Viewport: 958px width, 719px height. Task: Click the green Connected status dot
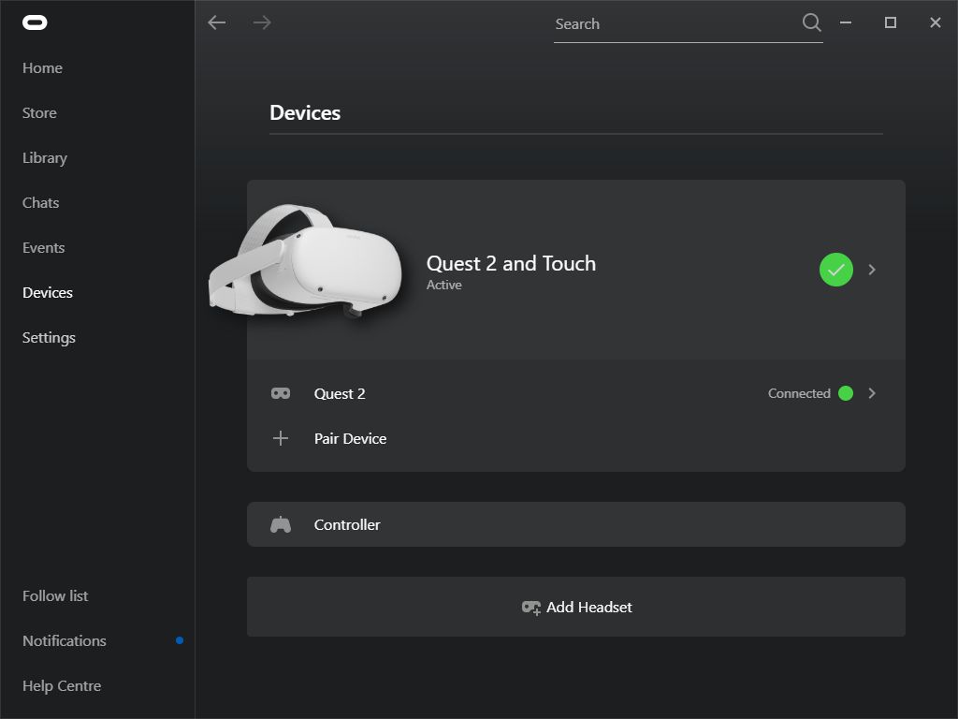pos(846,393)
